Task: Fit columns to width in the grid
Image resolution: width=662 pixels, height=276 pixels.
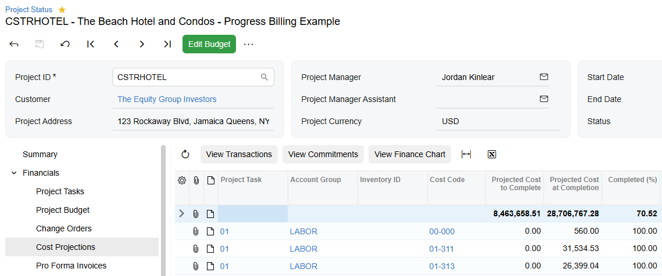Action: point(466,154)
